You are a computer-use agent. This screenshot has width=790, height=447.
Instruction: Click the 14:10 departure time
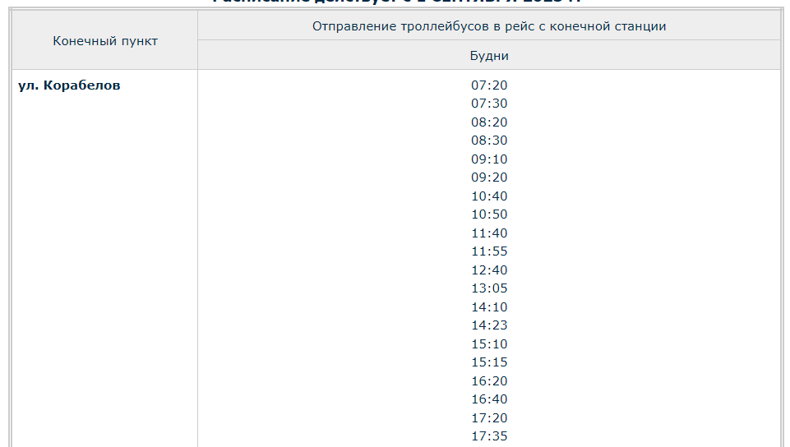(x=488, y=307)
